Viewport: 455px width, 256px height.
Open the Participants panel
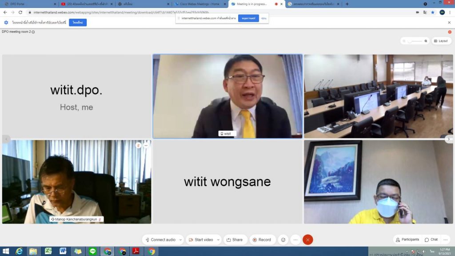tap(407, 240)
